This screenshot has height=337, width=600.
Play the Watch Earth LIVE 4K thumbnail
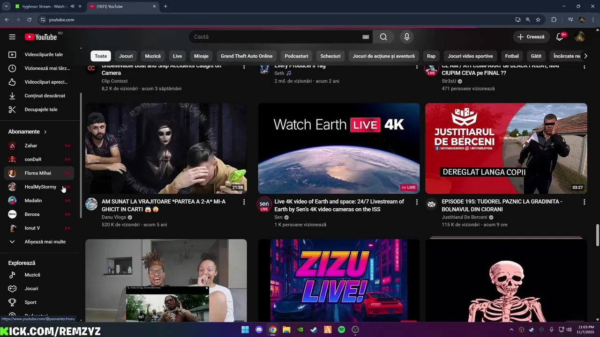coord(339,148)
